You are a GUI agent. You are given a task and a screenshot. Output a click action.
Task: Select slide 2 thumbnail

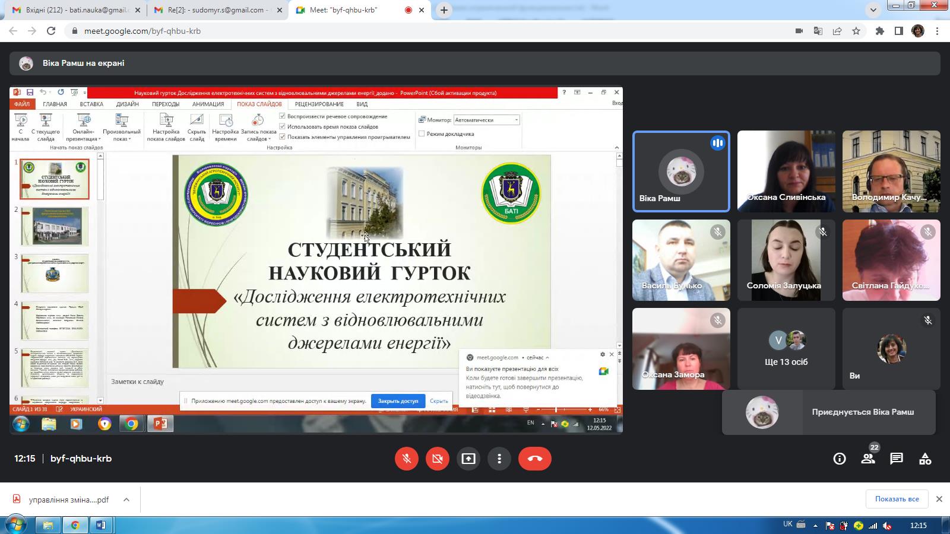tap(55, 226)
